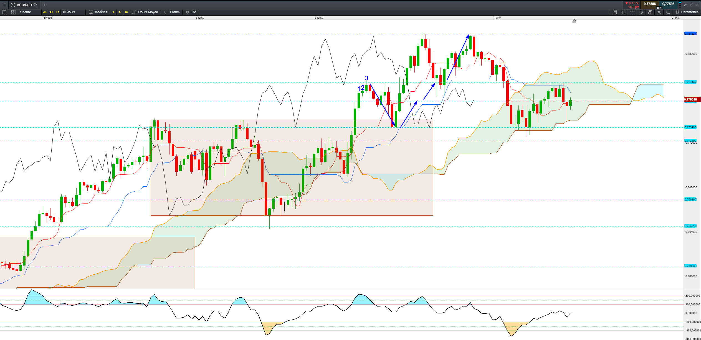The image size is (701, 340).
Task: Click the alert bell marker above chart
Action: click(574, 21)
